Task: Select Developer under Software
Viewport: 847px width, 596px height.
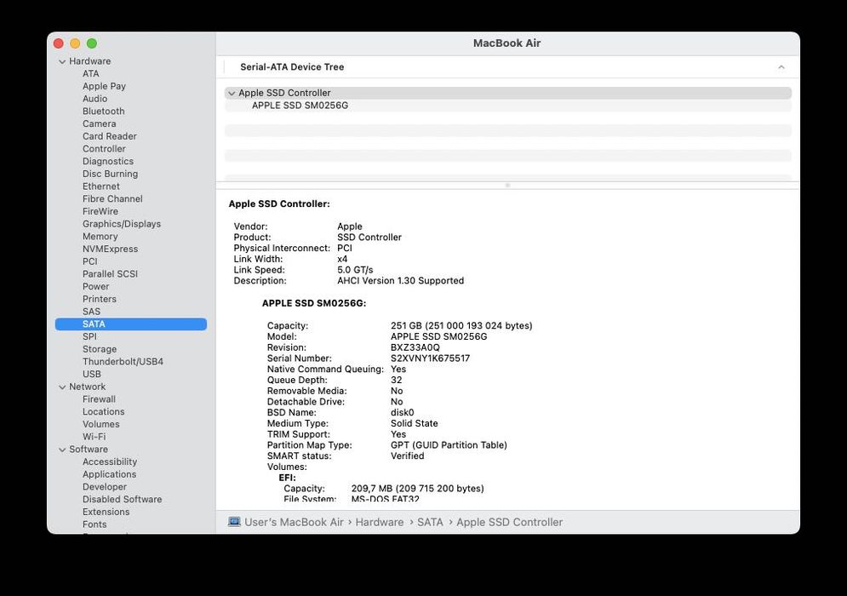Action: pos(104,486)
